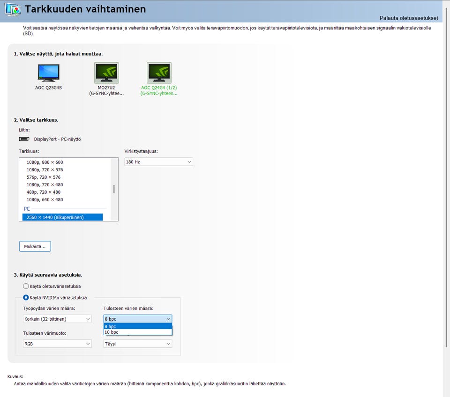Select resolution 1080p, 720 × 576

pos(45,169)
